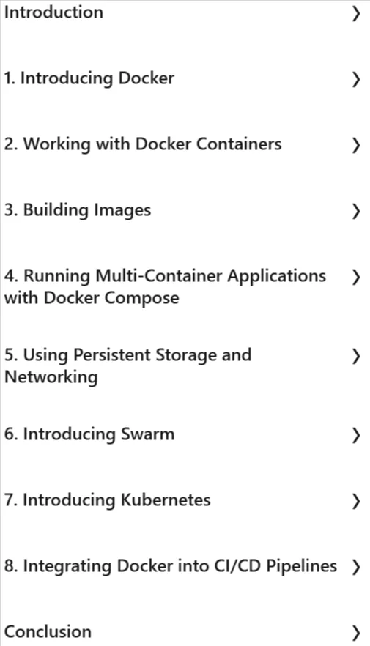
Task: Expand the Conclusion section chevron
Action: click(356, 632)
